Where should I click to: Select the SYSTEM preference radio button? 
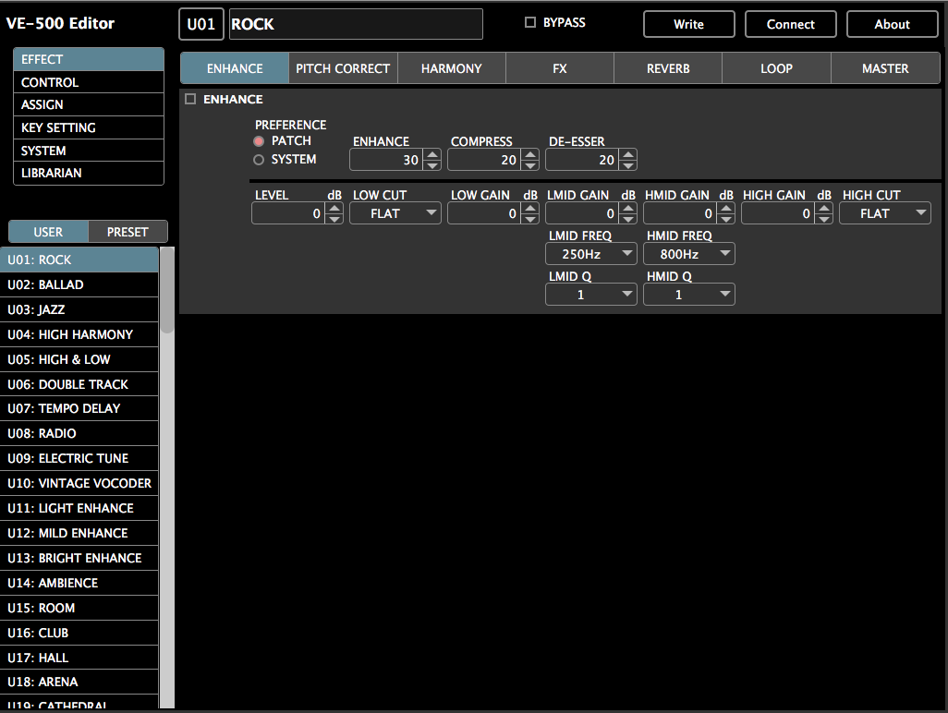click(x=259, y=160)
